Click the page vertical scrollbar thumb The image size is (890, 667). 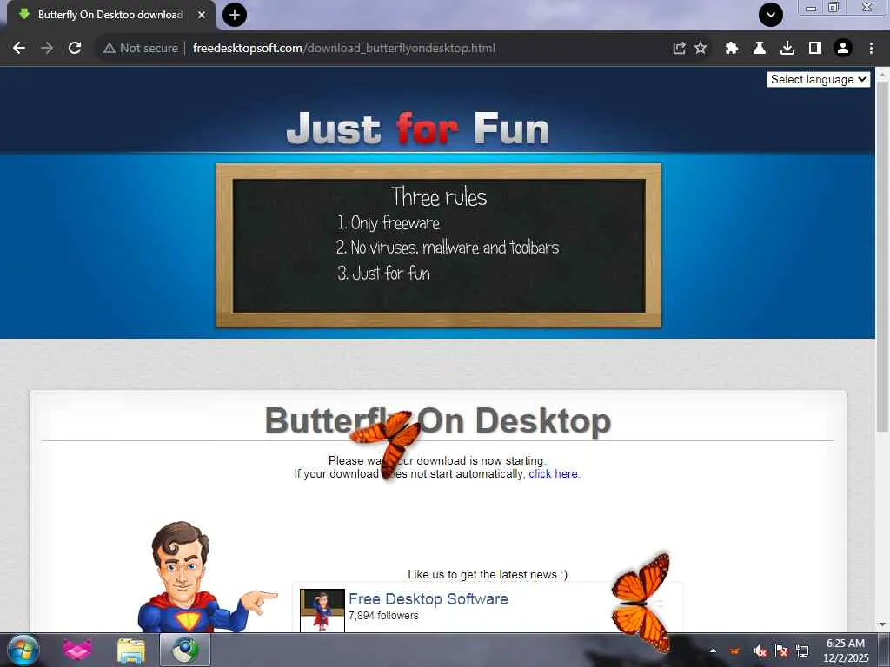point(882,256)
